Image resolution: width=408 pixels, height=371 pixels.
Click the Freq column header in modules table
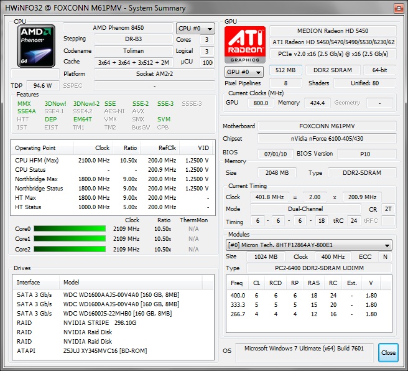(236, 283)
